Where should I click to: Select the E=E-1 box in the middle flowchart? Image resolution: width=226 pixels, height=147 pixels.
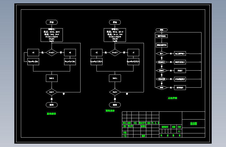pos(115,78)
